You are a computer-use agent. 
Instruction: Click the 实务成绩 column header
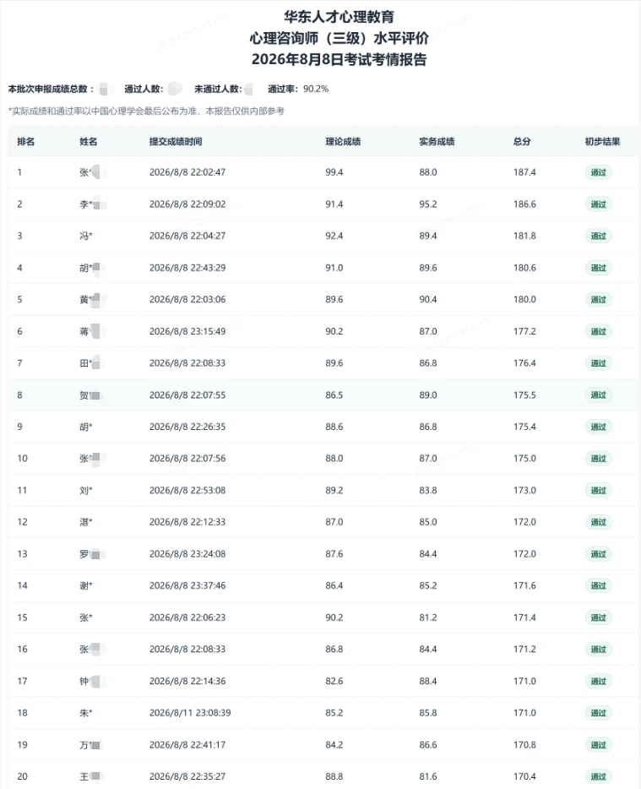437,141
